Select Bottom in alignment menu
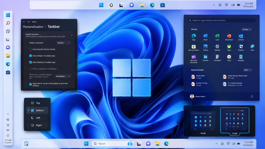This screenshot has height=149, width=265. tap(37, 110)
